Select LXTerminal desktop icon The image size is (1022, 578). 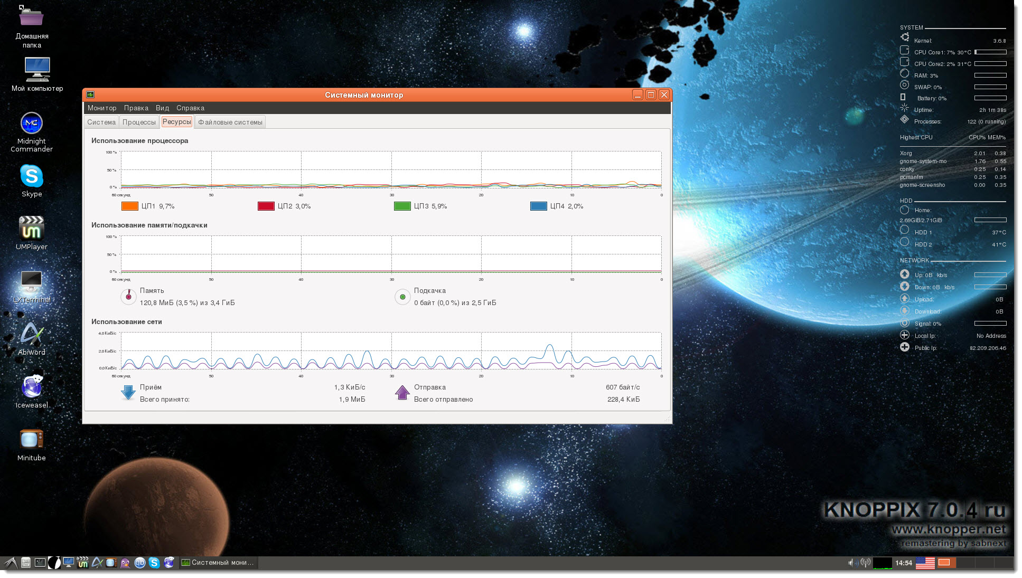pyautogui.click(x=32, y=287)
